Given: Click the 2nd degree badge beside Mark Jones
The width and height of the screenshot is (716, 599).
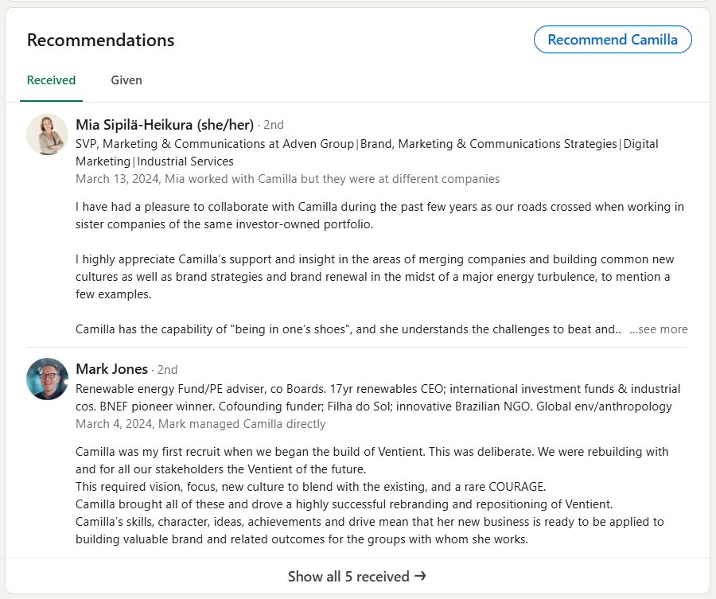Looking at the screenshot, I should [167, 370].
